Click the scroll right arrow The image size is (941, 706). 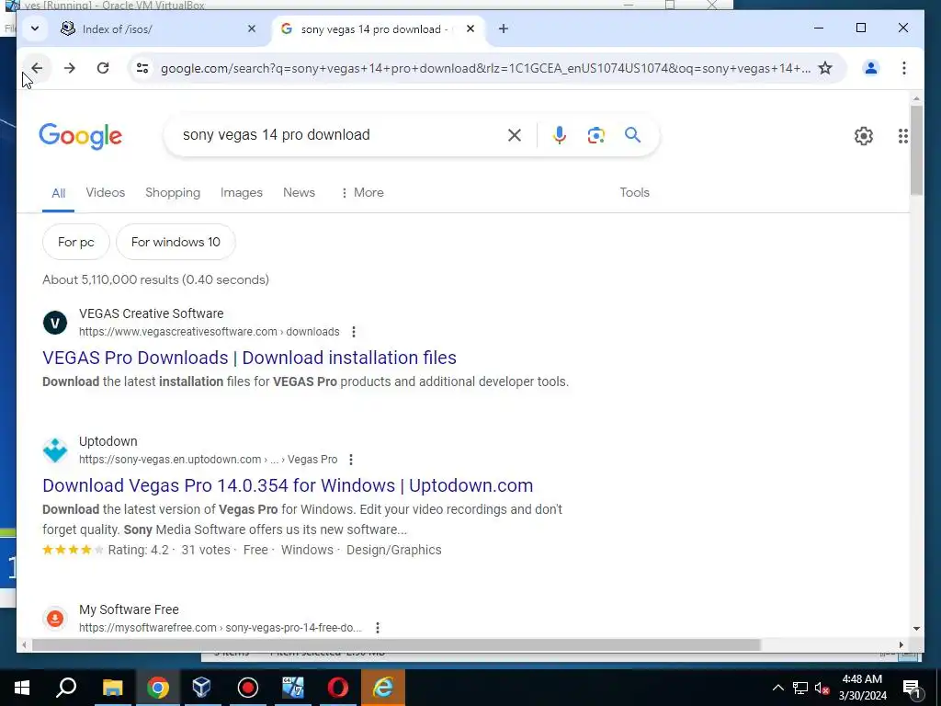tap(901, 644)
